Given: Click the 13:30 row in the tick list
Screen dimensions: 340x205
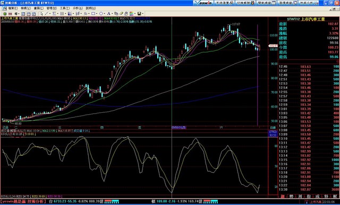Looking at the screenshot, I should point(309,190).
